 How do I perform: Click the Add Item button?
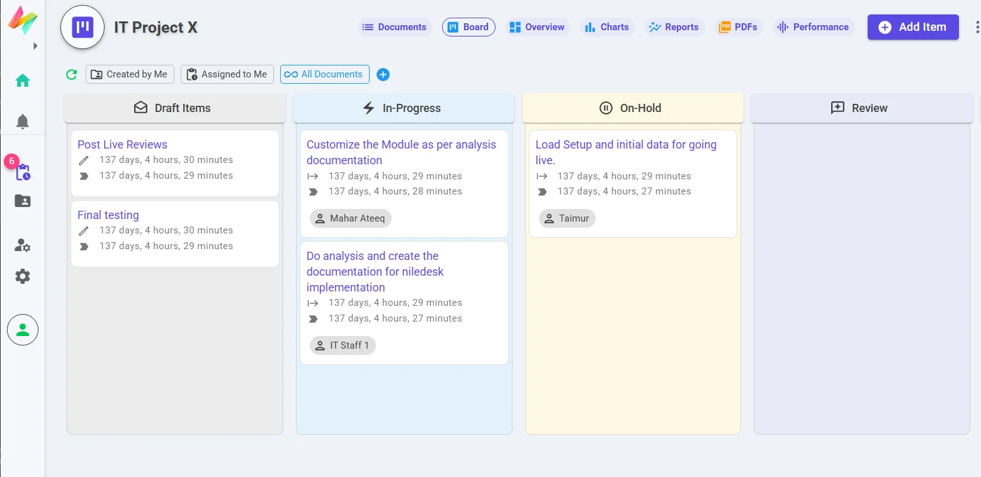click(913, 27)
